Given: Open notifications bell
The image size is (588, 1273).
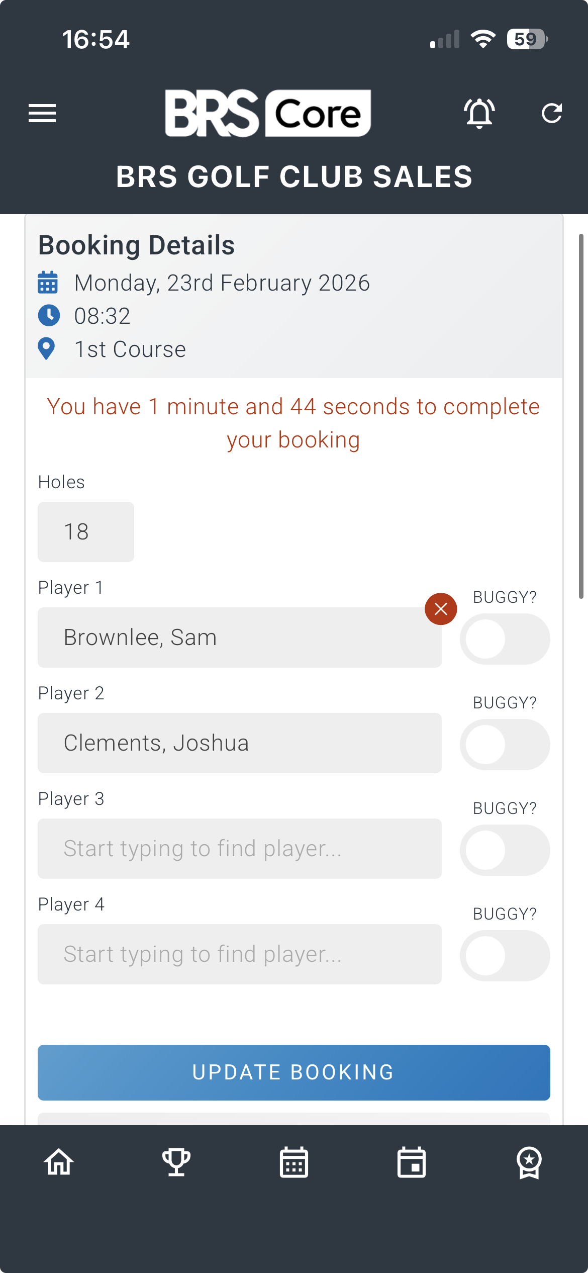Looking at the screenshot, I should click(479, 113).
